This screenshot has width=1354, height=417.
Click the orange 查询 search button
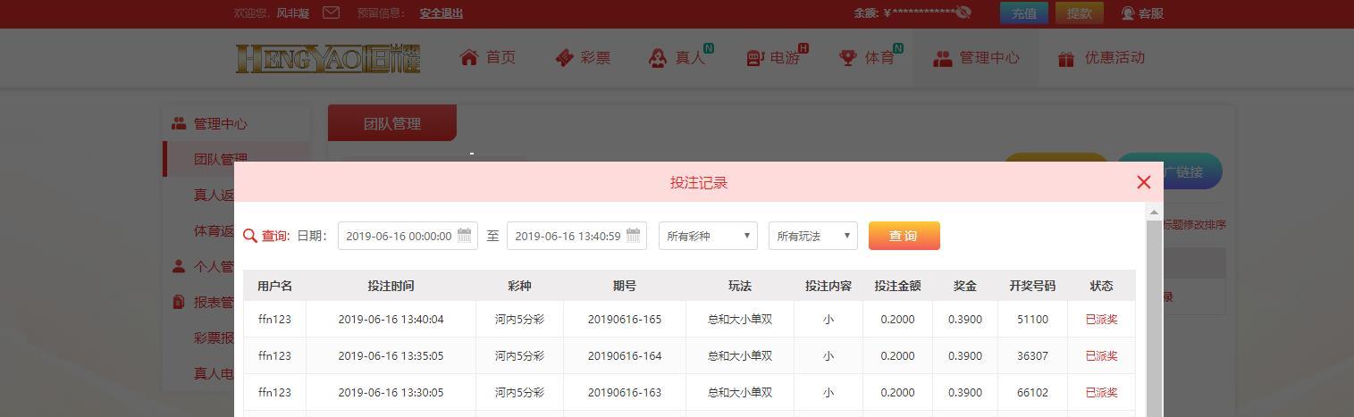point(904,236)
